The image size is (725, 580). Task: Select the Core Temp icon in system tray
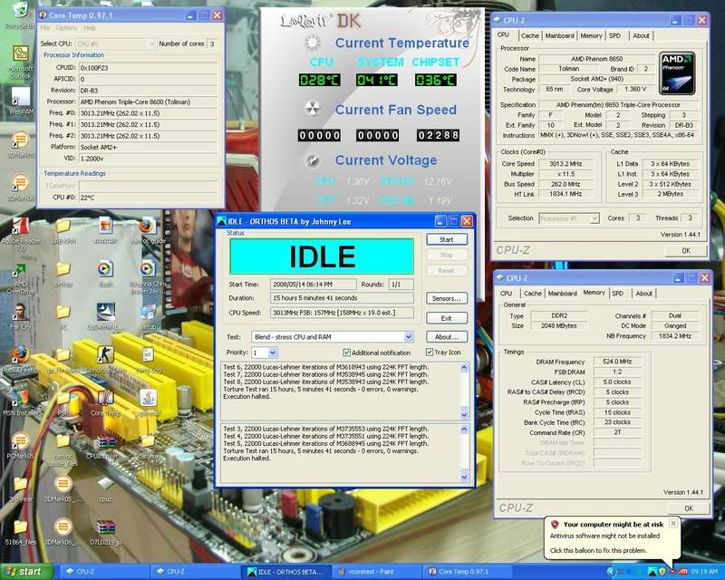coord(620,573)
